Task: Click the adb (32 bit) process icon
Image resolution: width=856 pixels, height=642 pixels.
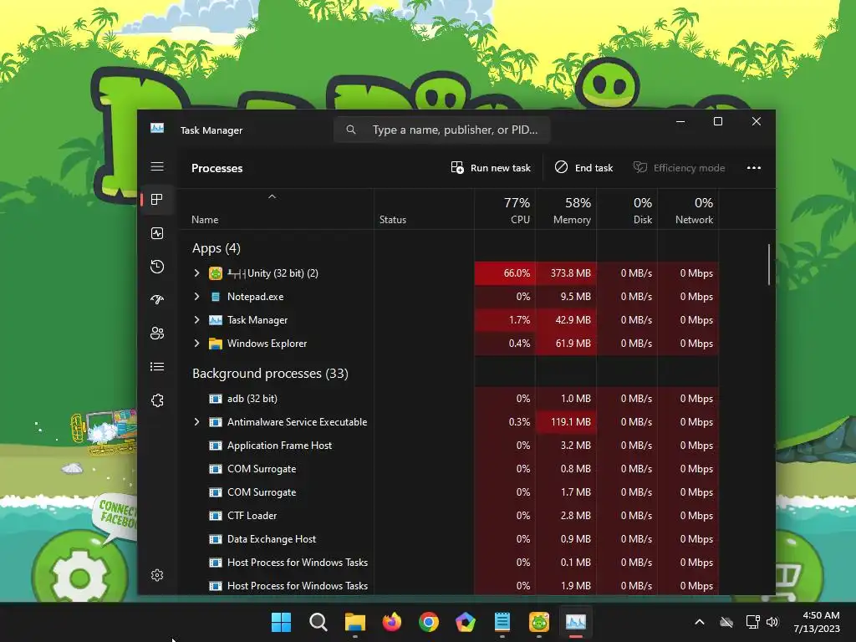Action: pyautogui.click(x=216, y=399)
